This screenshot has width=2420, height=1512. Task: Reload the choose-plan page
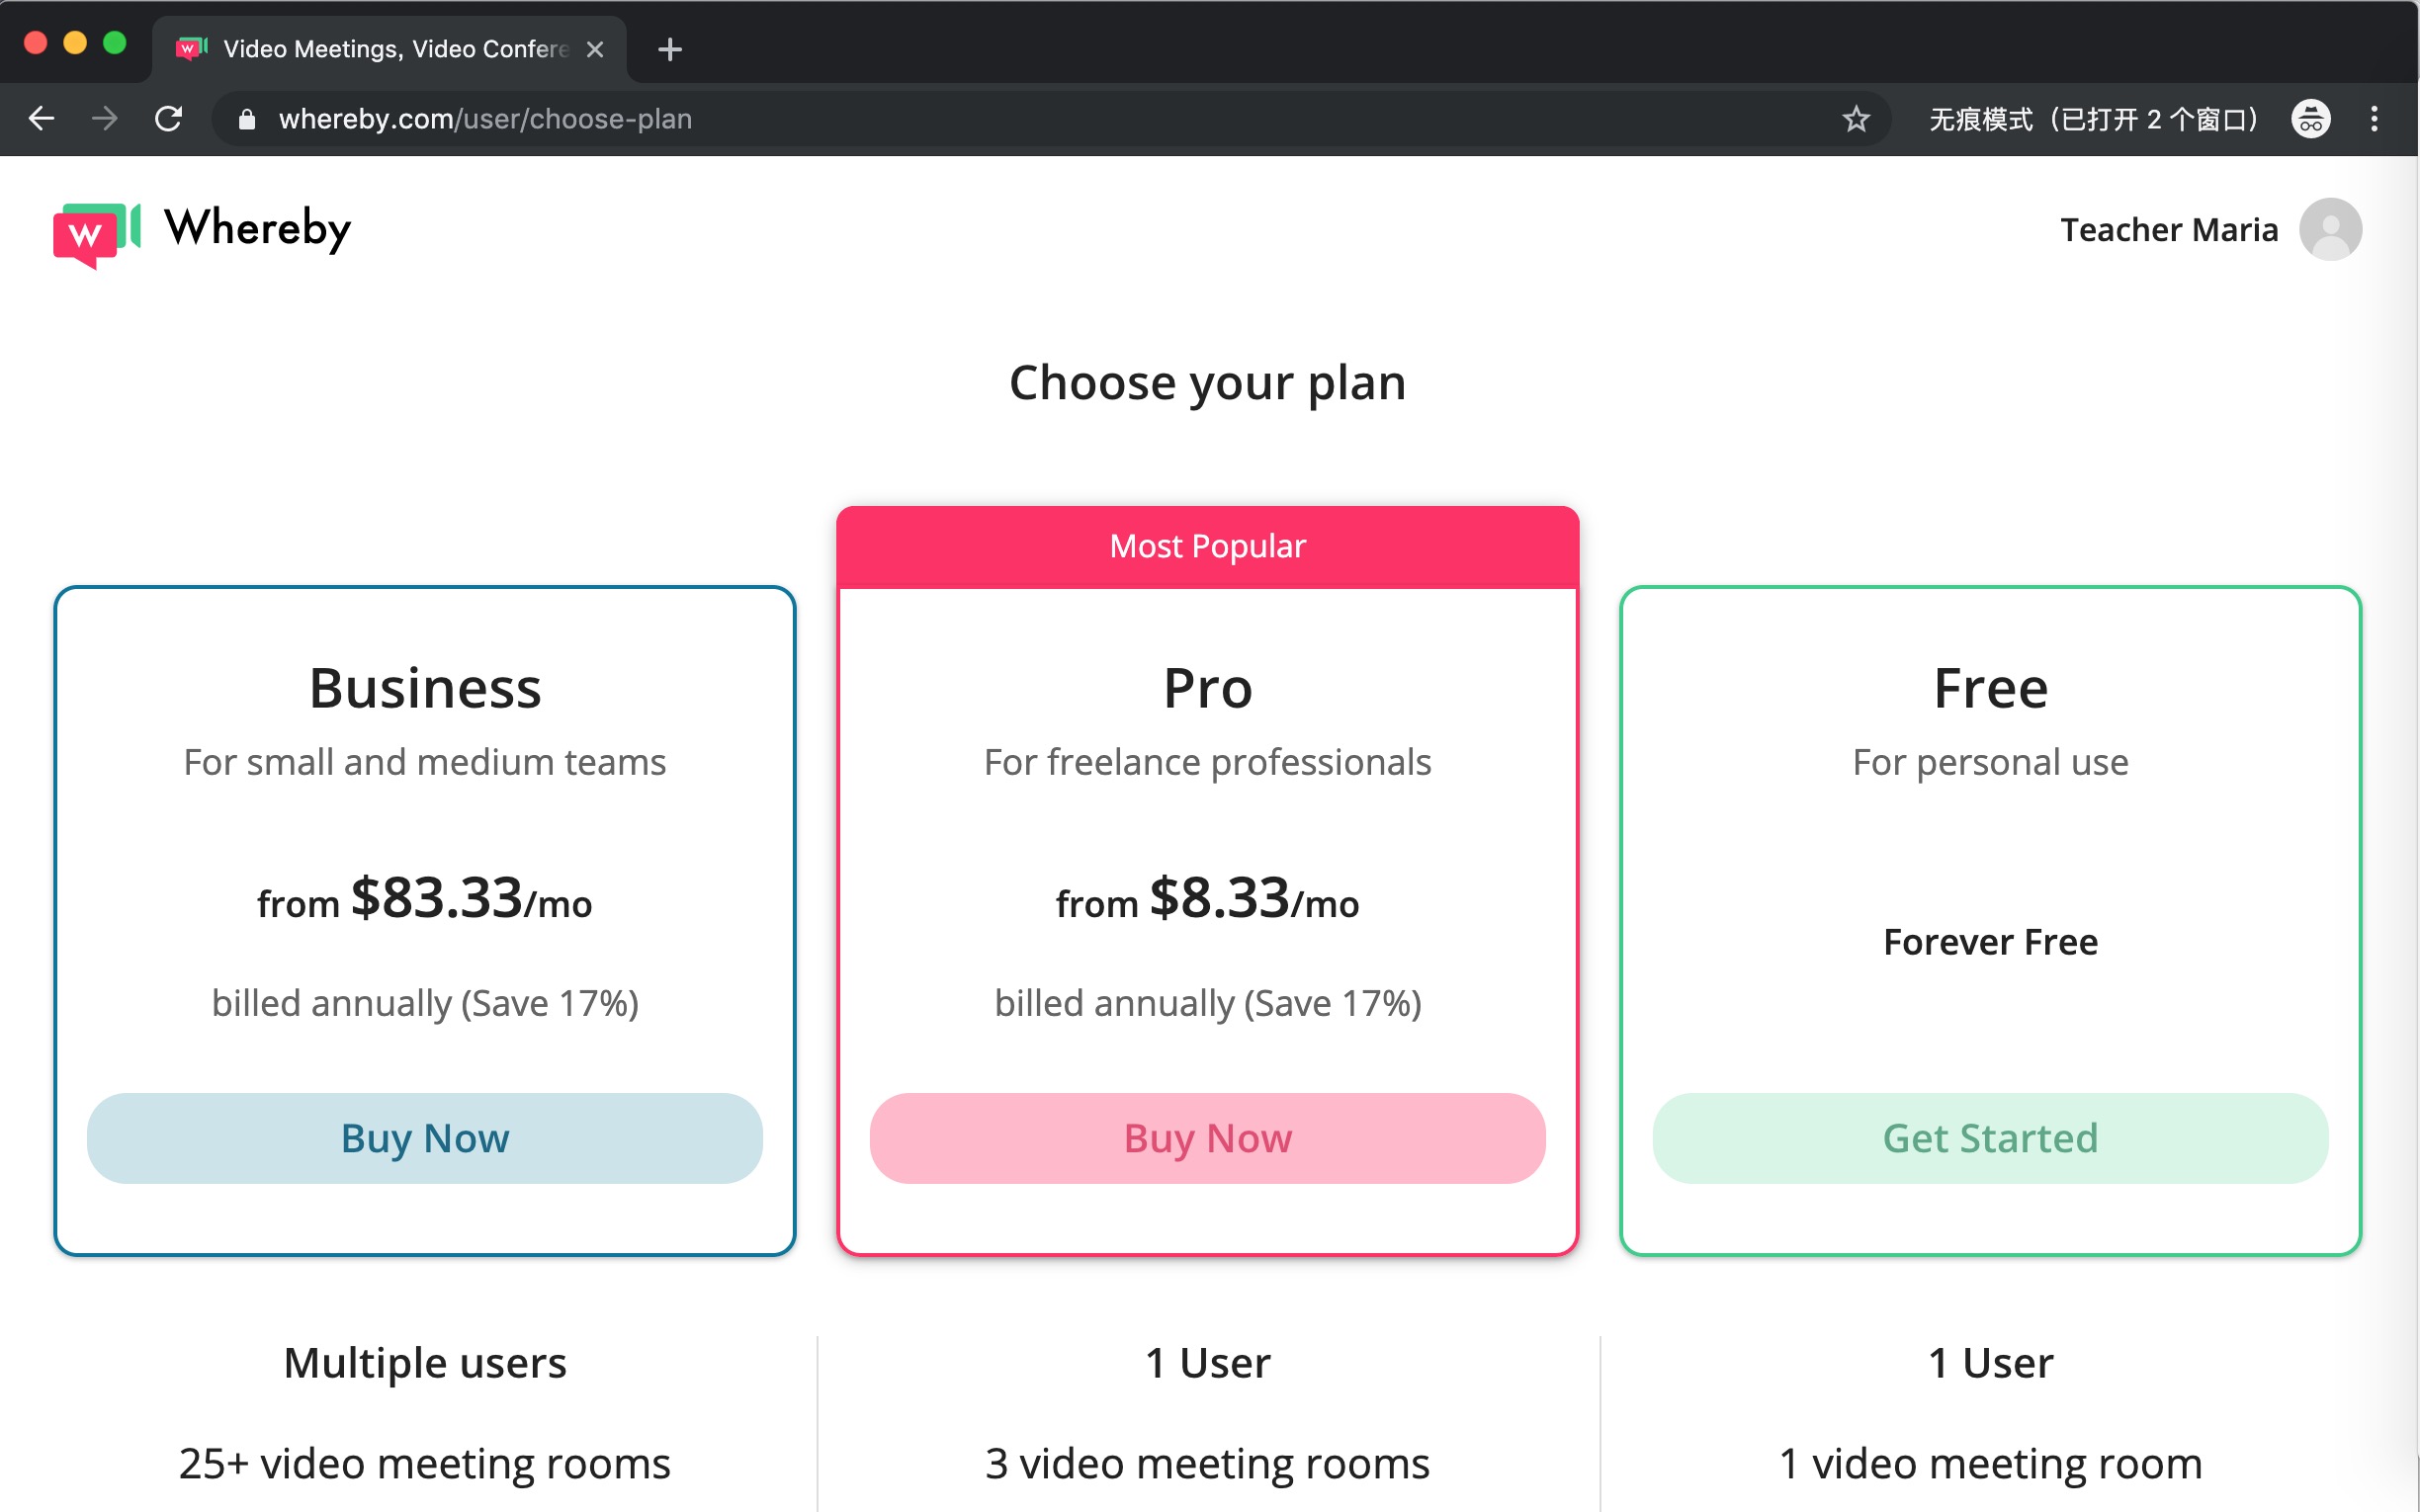tap(169, 119)
